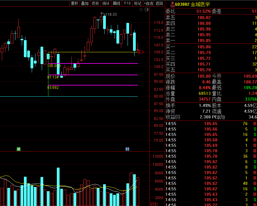Click the 12000 volume axis label
This screenshot has width=257, height=206.
(158, 156)
